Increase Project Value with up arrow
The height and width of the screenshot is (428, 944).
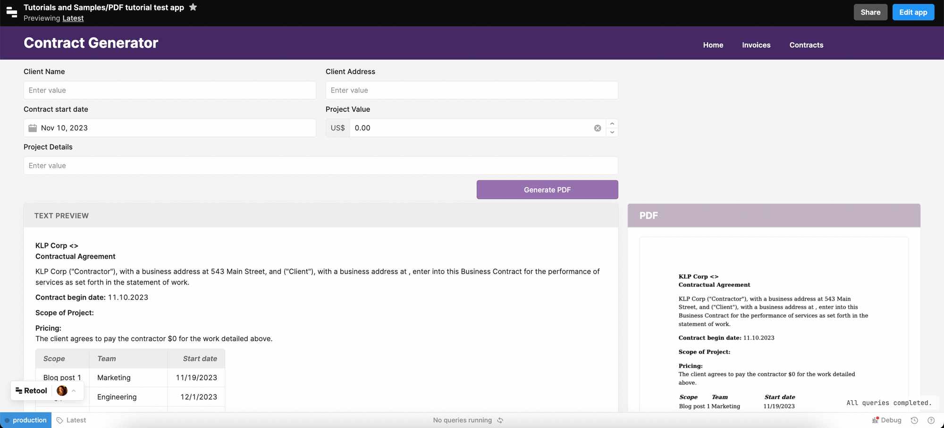pos(612,124)
